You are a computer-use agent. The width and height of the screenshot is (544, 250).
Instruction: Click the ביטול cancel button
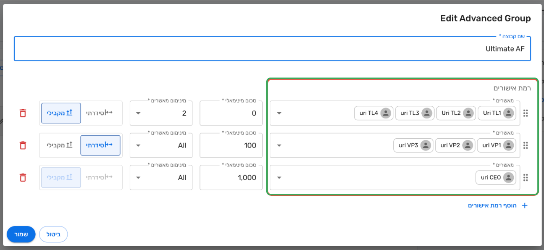point(53,234)
